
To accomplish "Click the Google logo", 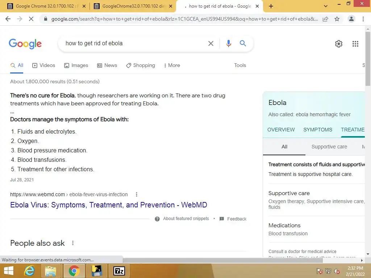I will pyautogui.click(x=25, y=44).
